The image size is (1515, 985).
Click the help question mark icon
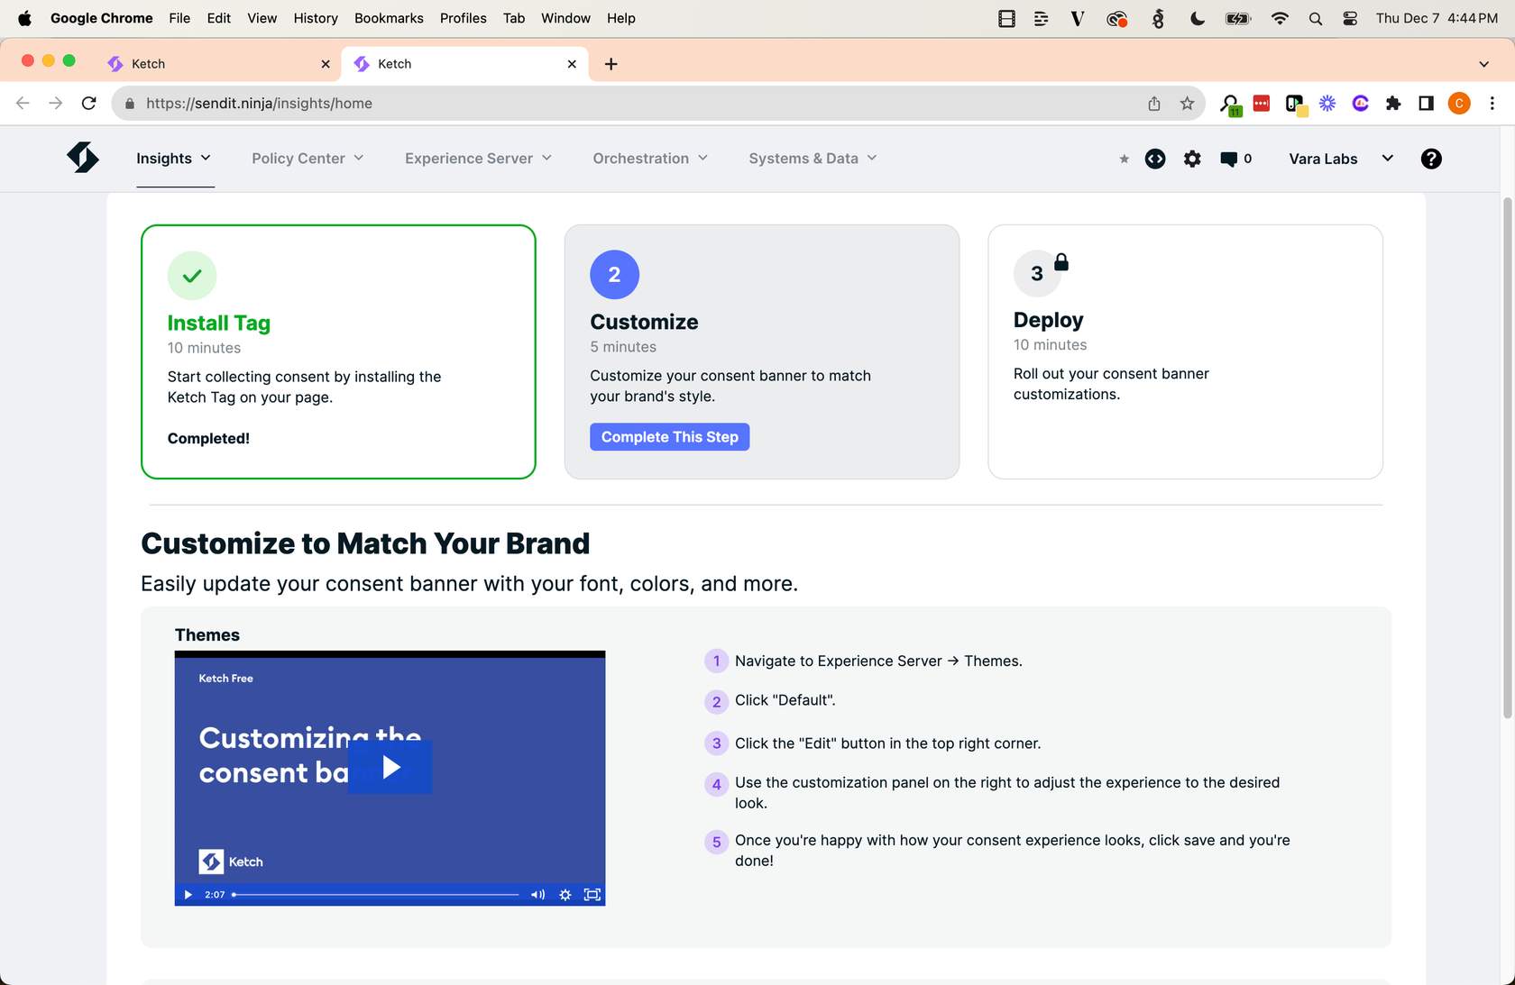point(1430,159)
